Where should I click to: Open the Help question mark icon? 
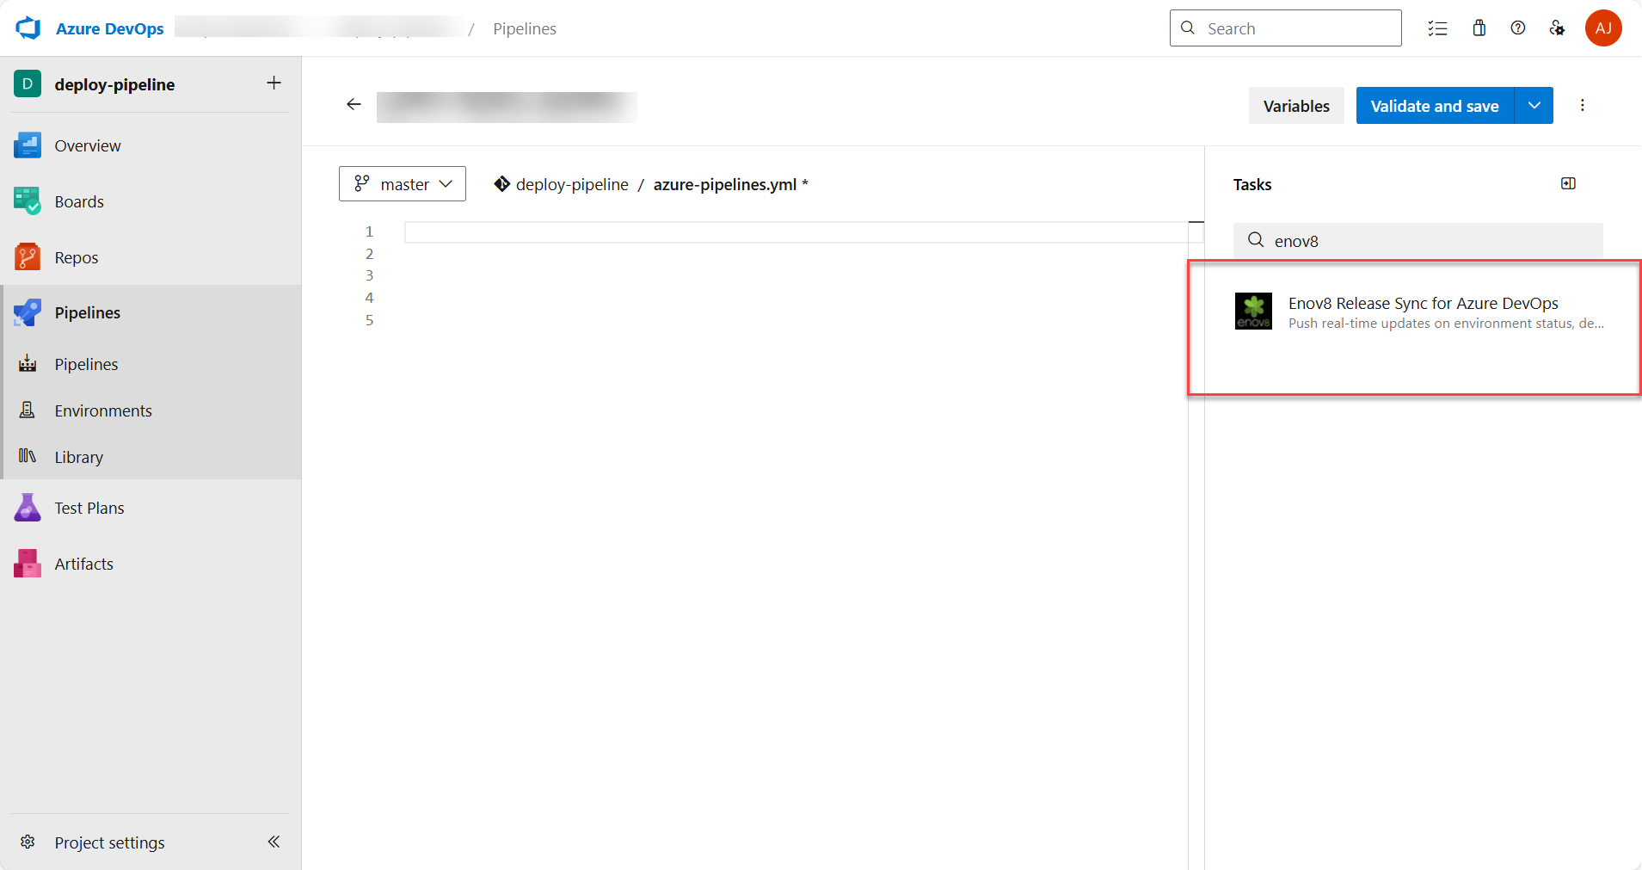tap(1517, 28)
